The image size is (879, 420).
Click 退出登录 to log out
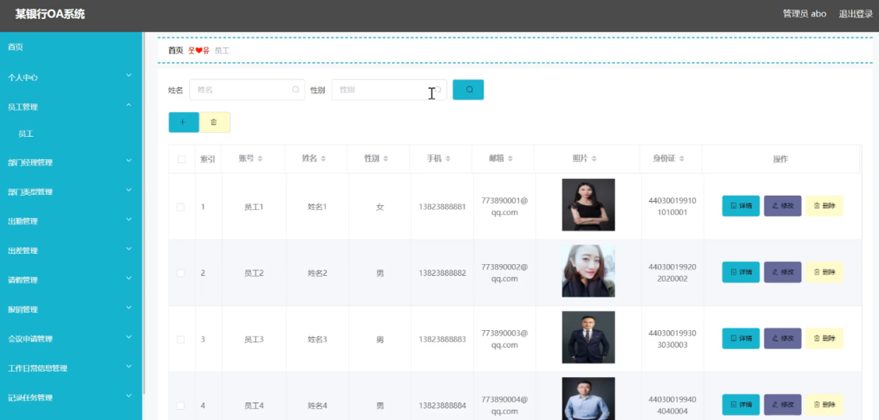855,14
